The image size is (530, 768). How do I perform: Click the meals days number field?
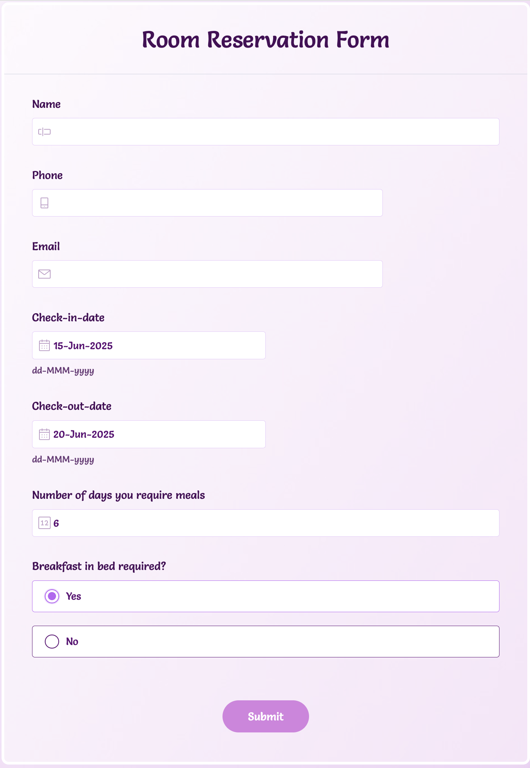coord(270,523)
